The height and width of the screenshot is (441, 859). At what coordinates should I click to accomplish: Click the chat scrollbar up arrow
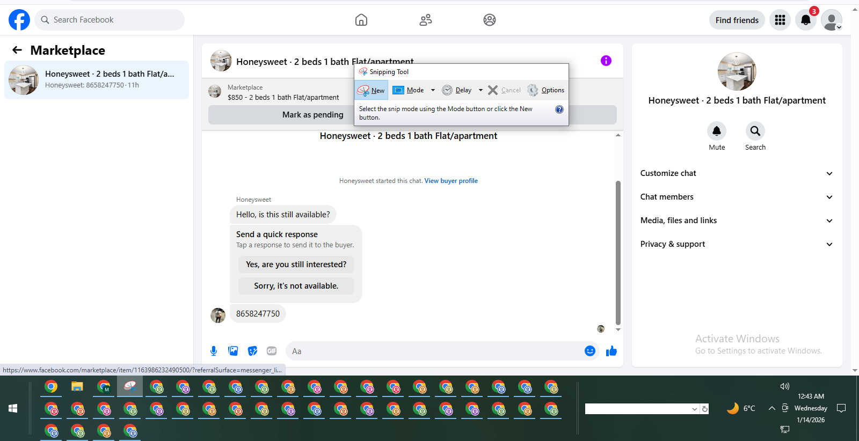click(618, 135)
